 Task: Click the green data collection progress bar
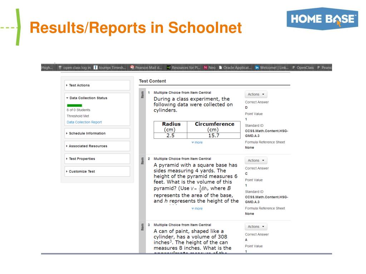tap(74, 105)
